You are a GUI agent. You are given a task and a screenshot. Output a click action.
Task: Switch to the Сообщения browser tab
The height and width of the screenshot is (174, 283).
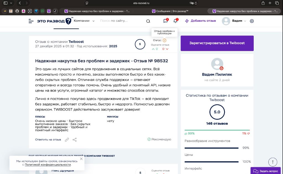(170, 11)
